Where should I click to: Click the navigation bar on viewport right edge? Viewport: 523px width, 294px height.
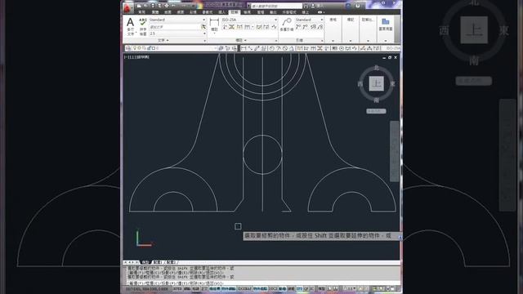click(394, 151)
